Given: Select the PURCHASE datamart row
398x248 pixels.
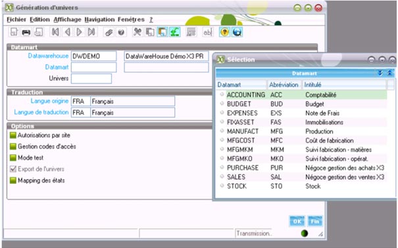Looking at the screenshot, I should (303, 167).
